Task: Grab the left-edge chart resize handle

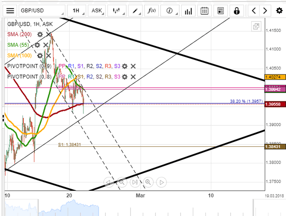Action: tap(3, 118)
